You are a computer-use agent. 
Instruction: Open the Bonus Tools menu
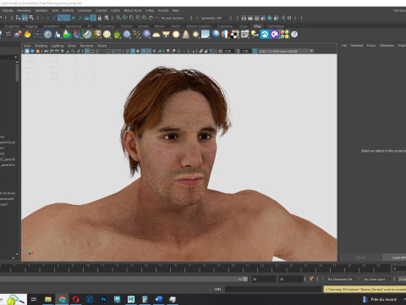click(x=133, y=10)
